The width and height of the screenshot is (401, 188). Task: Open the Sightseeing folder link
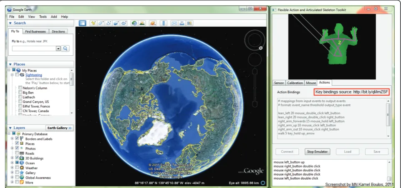pyautogui.click(x=33, y=75)
